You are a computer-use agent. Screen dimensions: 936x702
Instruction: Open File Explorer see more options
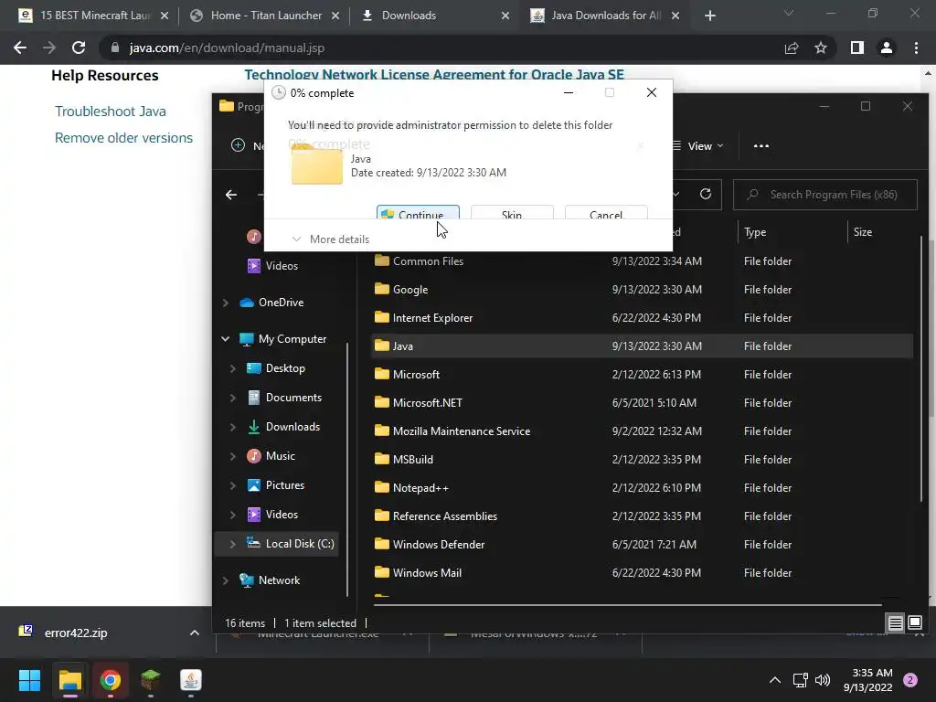[761, 146]
